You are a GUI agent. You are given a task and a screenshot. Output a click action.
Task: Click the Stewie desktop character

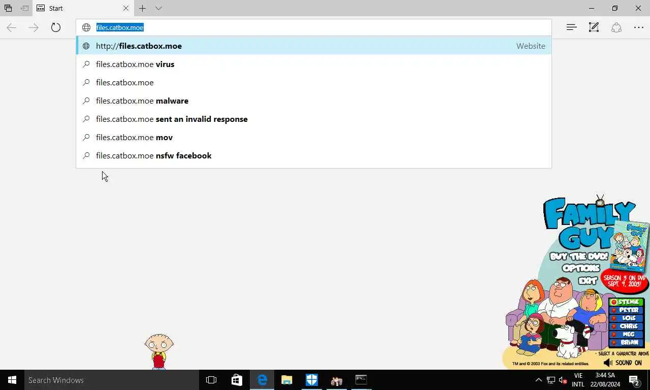159,351
